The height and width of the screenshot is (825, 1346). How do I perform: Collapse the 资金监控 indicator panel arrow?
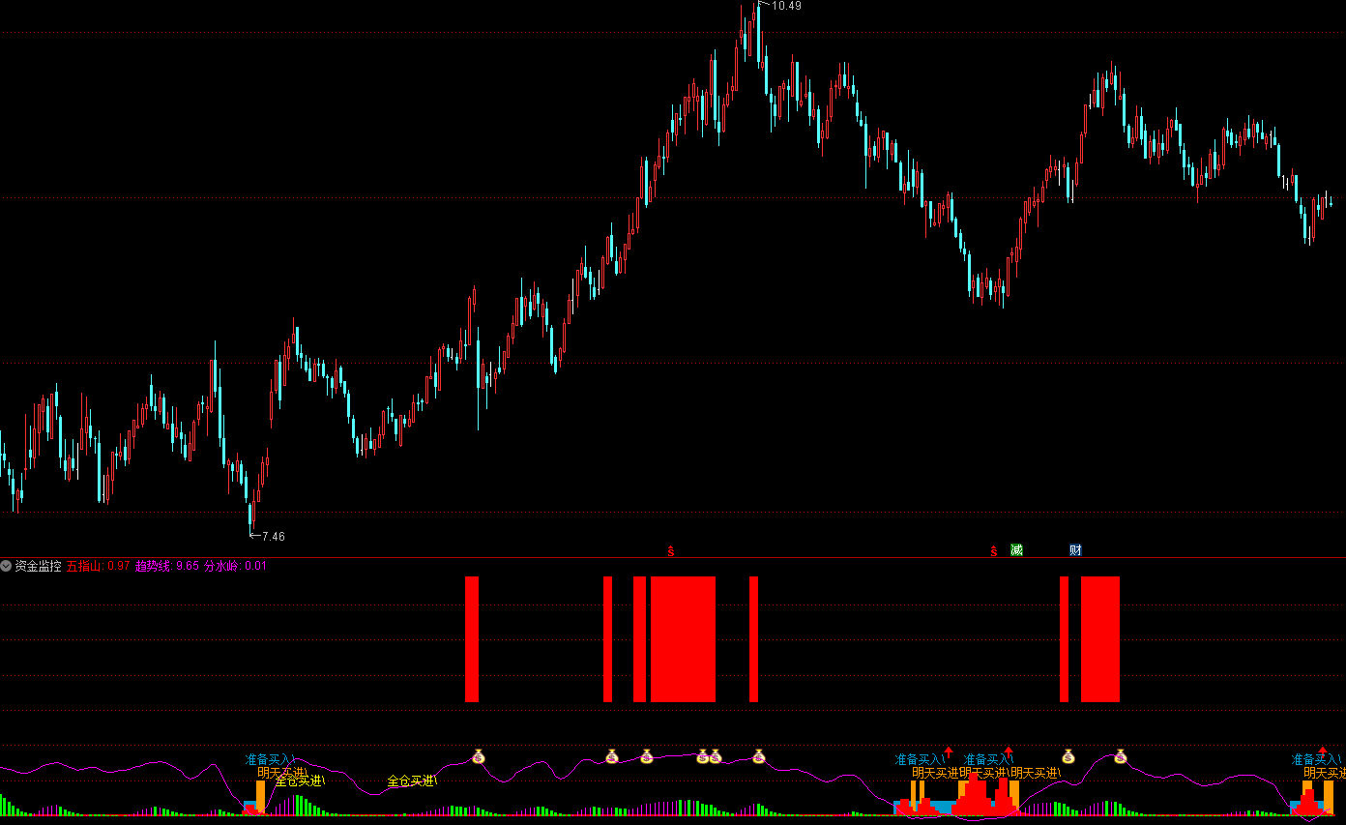pos(7,566)
